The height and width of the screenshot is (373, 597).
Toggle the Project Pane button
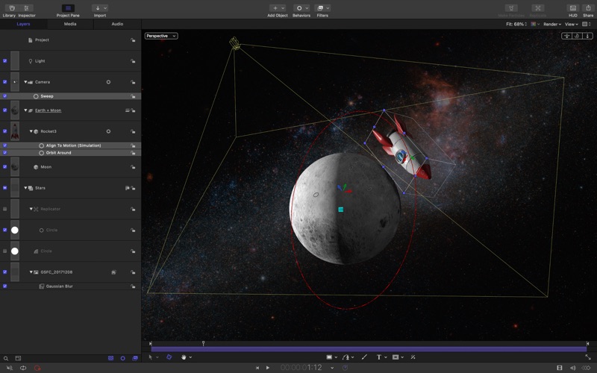tap(68, 8)
